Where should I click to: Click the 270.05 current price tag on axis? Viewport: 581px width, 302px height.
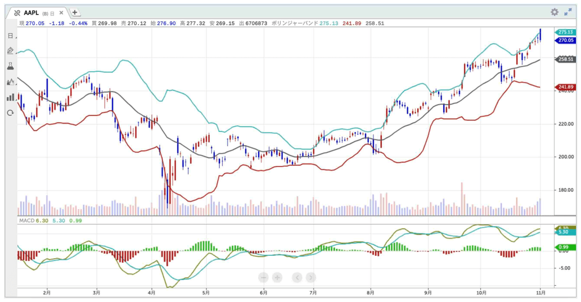[x=565, y=40]
